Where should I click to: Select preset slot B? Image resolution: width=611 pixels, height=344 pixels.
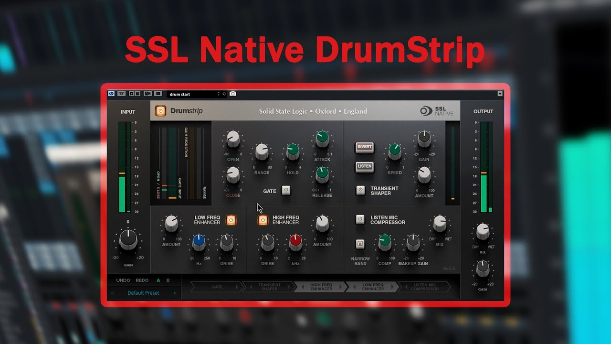pos(168,280)
